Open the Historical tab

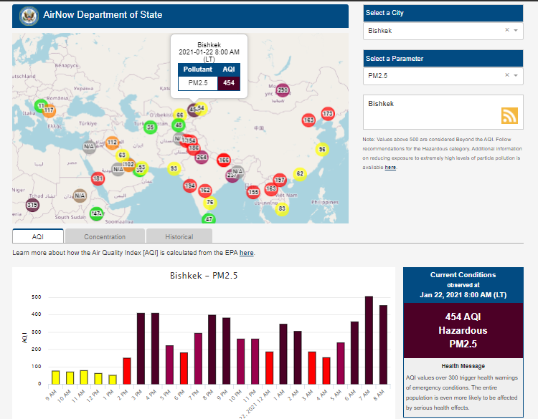click(x=179, y=236)
